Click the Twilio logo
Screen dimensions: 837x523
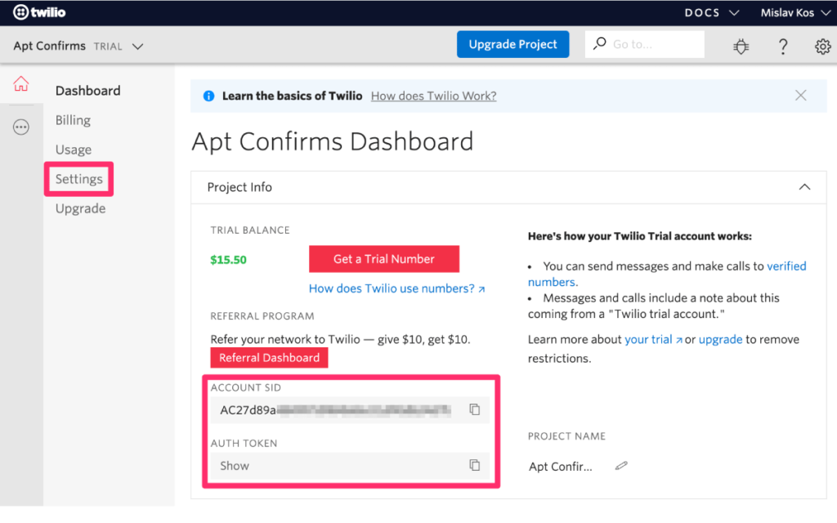38,12
